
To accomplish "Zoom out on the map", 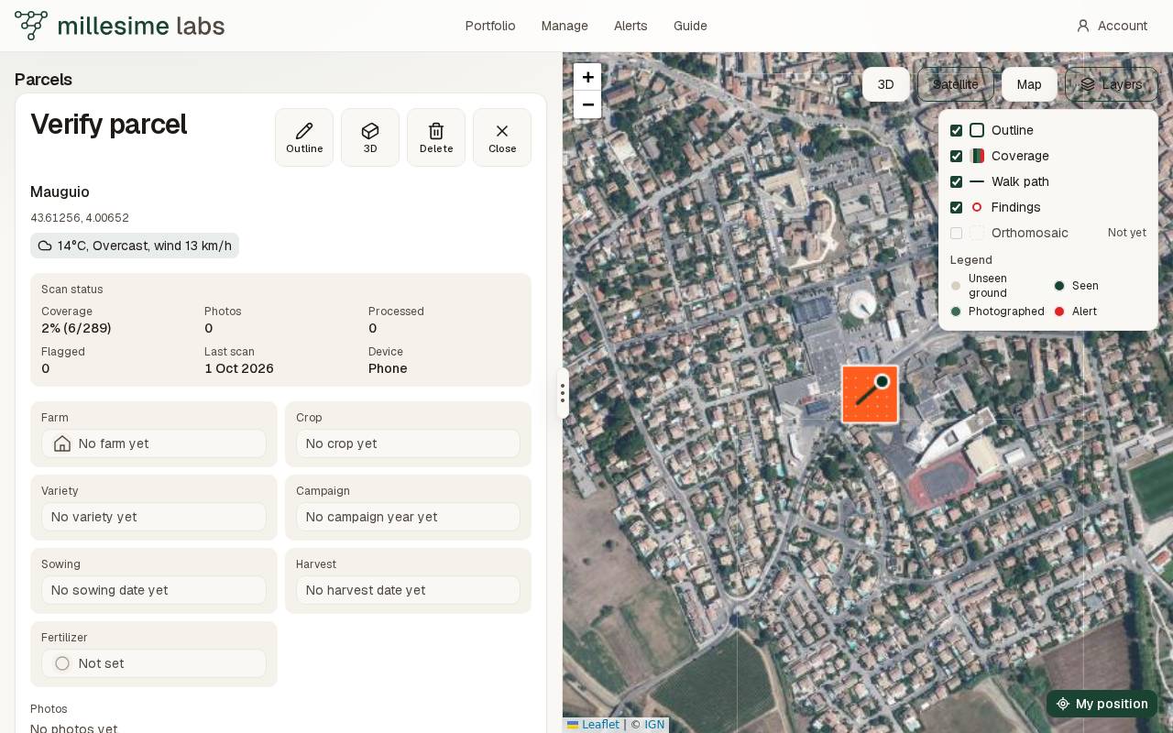I will point(587,104).
